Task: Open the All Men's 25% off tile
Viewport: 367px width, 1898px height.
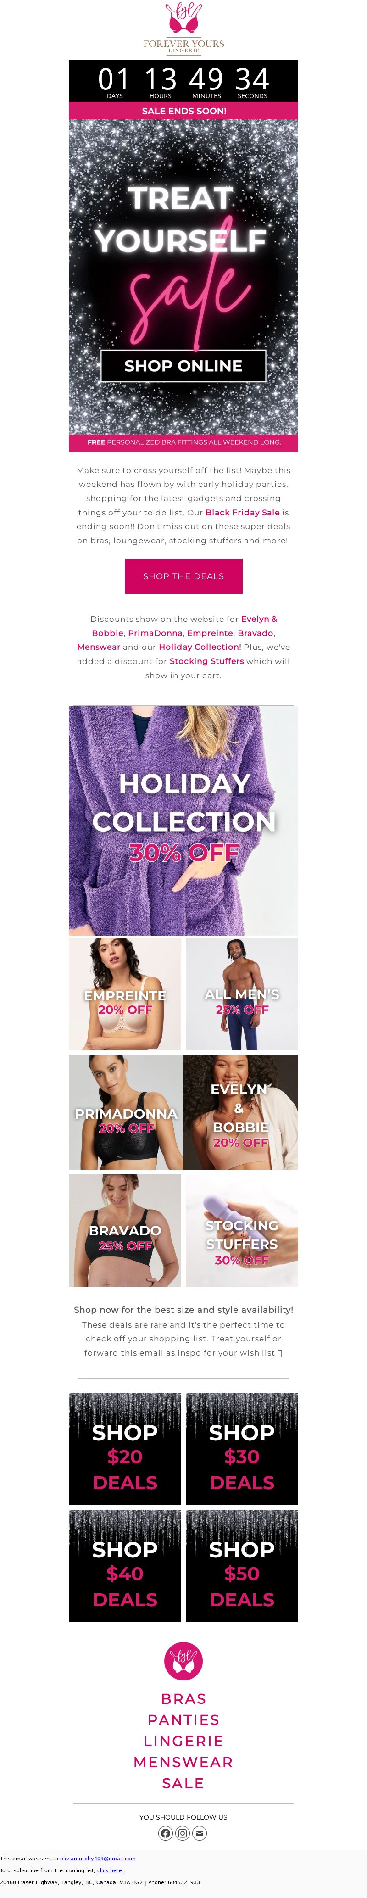Action: click(x=242, y=994)
